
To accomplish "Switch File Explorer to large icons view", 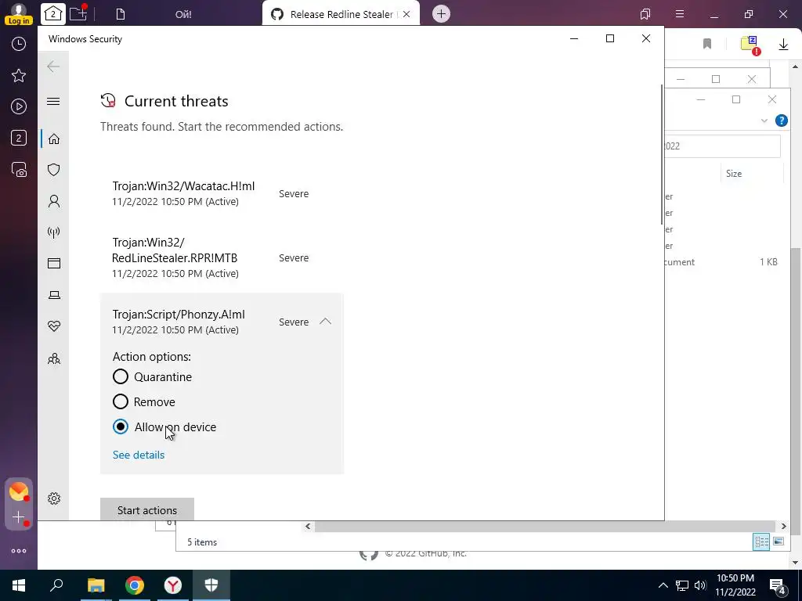I will [779, 542].
